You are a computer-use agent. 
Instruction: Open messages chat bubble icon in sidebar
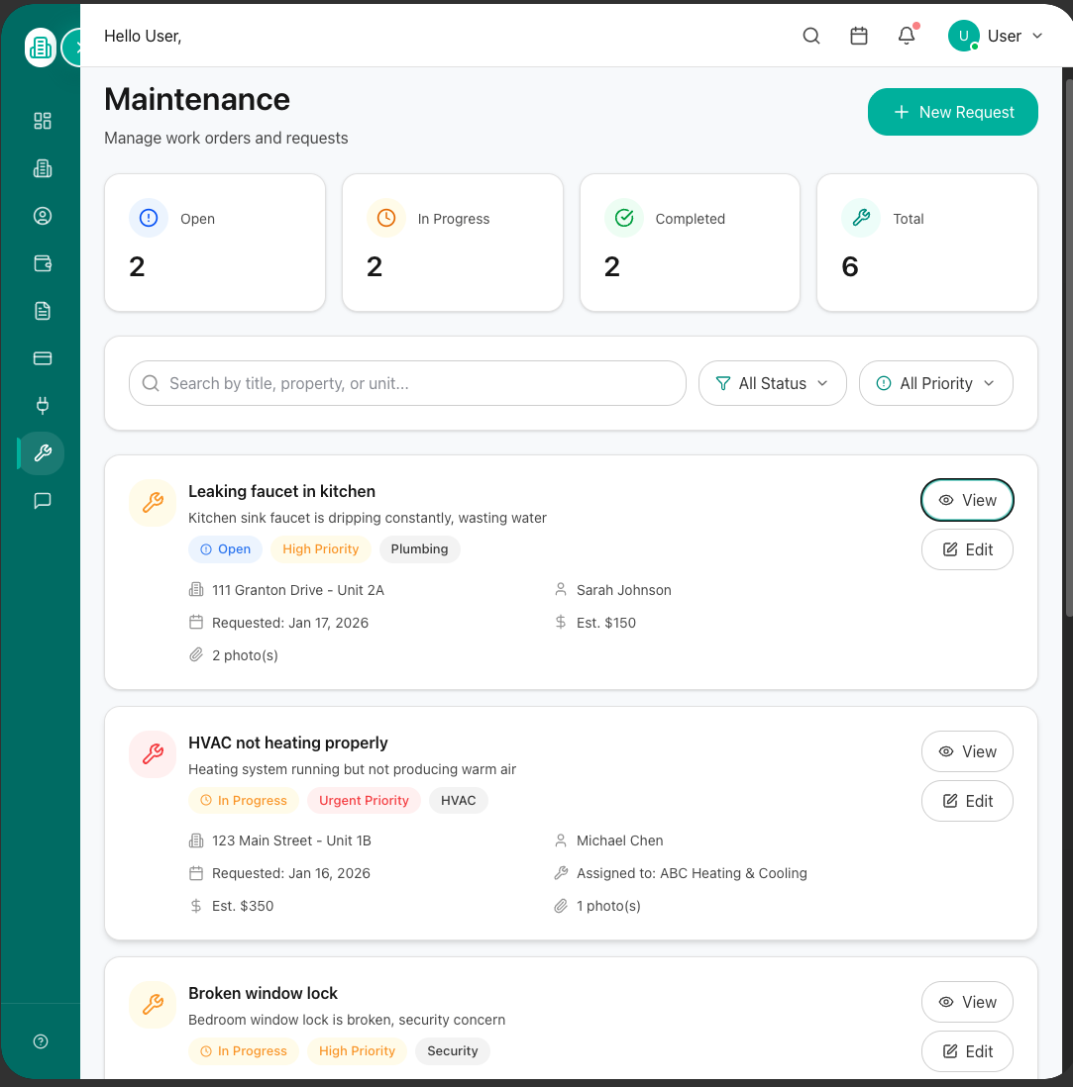(x=42, y=501)
